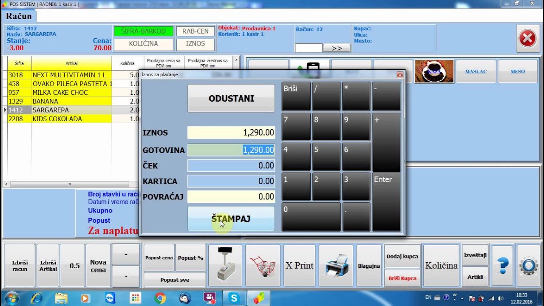Click the up arrow button
The width and height of the screenshot is (544, 306).
click(126, 254)
